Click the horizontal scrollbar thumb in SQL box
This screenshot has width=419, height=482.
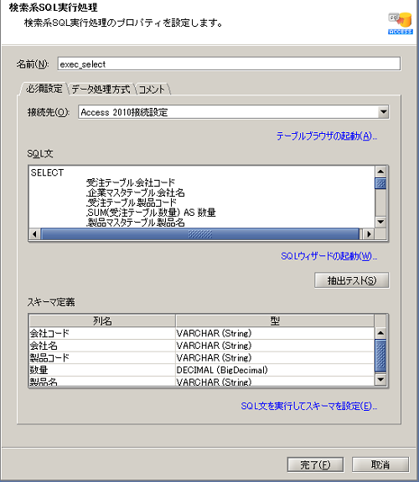200,234
